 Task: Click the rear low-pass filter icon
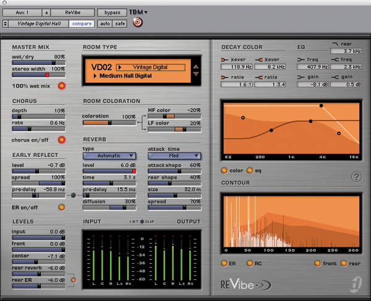point(335,44)
